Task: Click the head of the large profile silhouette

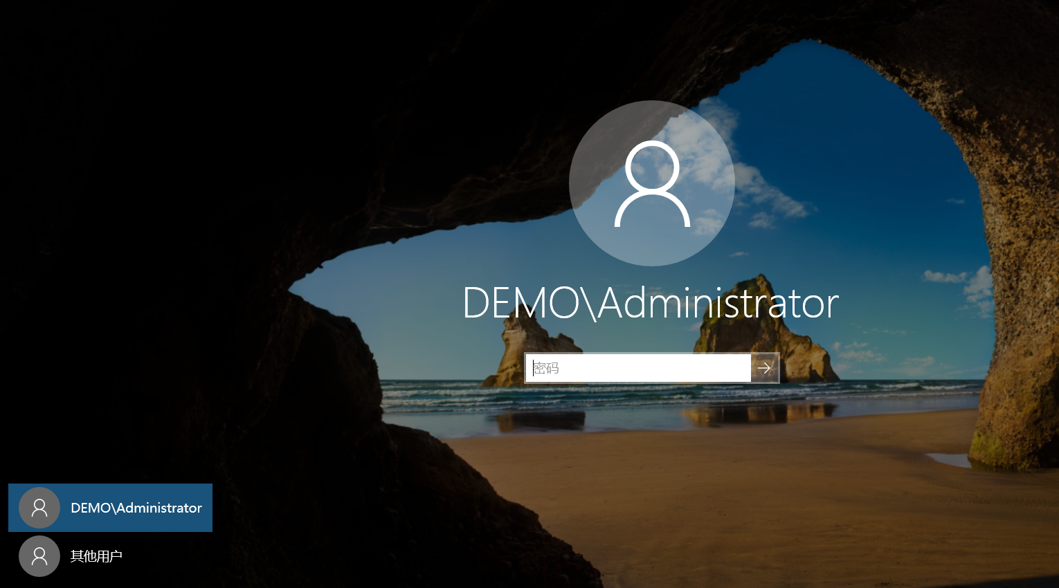Action: pos(652,166)
